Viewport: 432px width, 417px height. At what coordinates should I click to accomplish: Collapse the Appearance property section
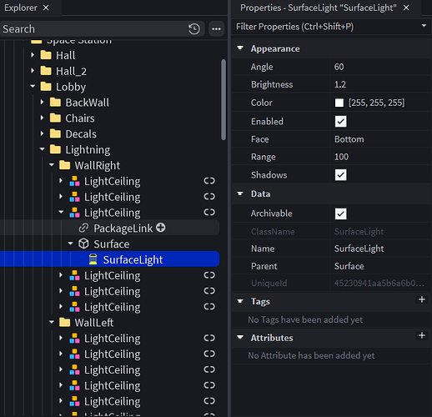click(x=240, y=48)
